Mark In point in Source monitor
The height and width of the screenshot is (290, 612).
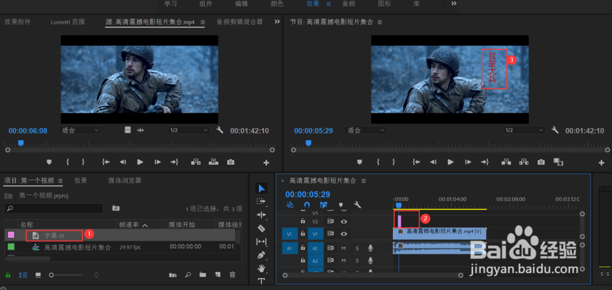[x=67, y=162]
